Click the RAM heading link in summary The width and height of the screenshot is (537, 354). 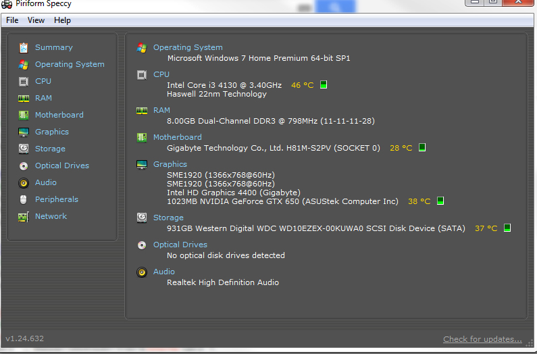tap(161, 110)
